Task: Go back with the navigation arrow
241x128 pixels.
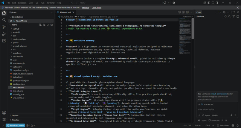Action: (72, 3)
